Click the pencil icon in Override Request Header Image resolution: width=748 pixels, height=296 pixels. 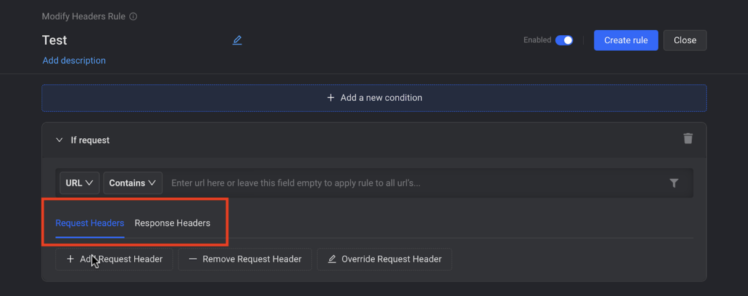[x=332, y=259]
